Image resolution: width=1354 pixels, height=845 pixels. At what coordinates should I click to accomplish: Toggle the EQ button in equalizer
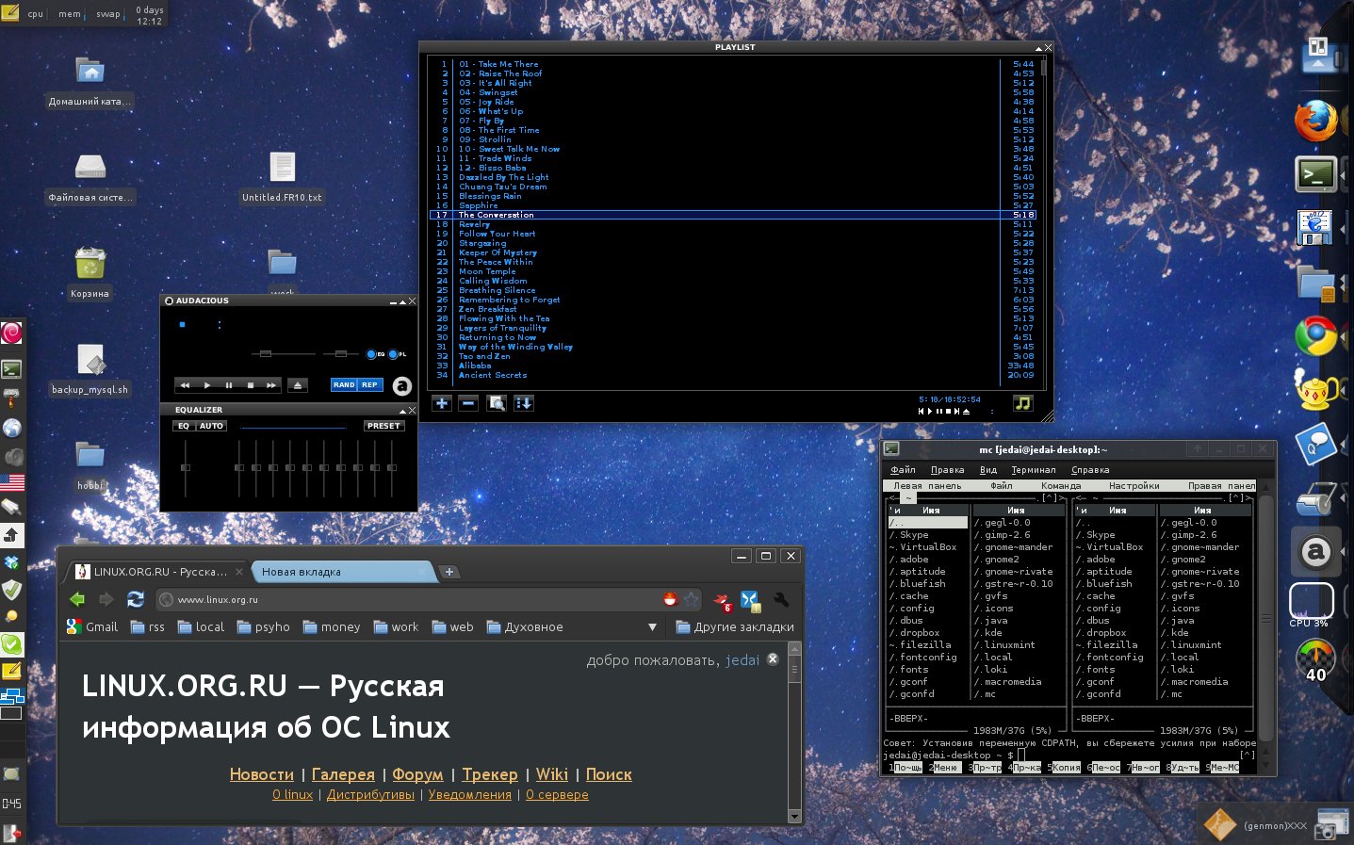pos(184,426)
